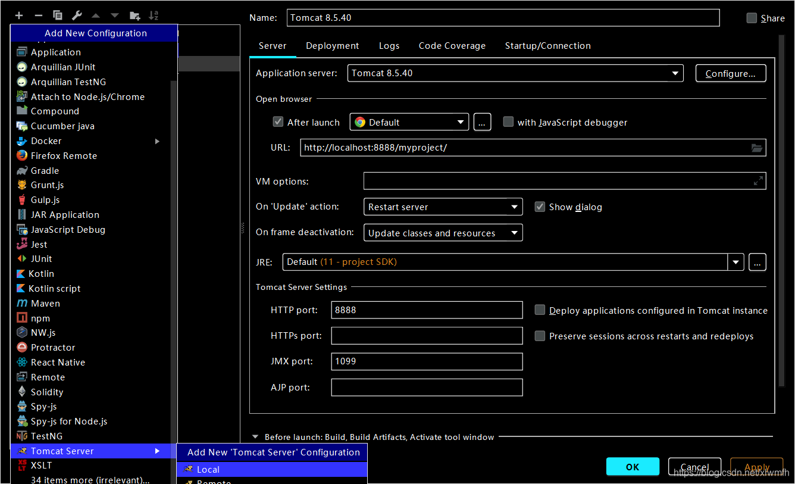Click the browser ellipsis browse button
The image size is (795, 484).
[x=482, y=123]
